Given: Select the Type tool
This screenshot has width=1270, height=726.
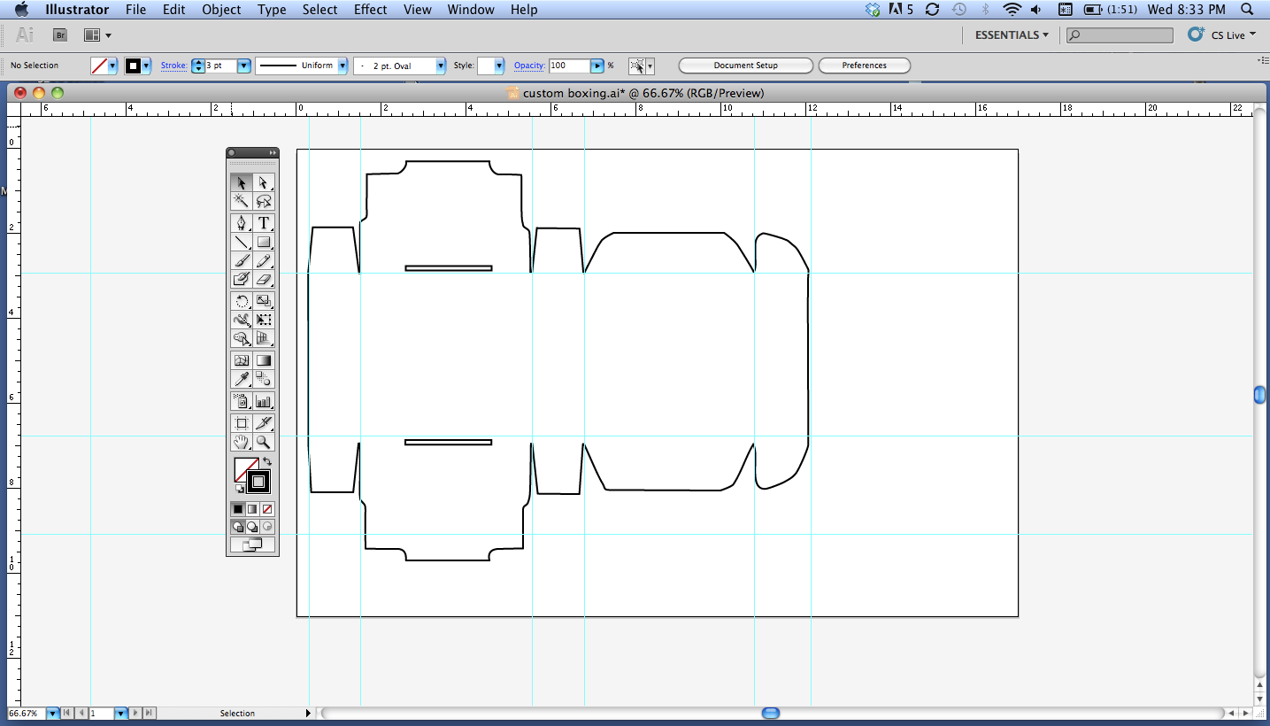Looking at the screenshot, I should pyautogui.click(x=263, y=223).
